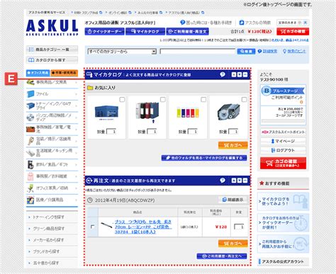Open the household and kitchen goods icon

point(30,153)
